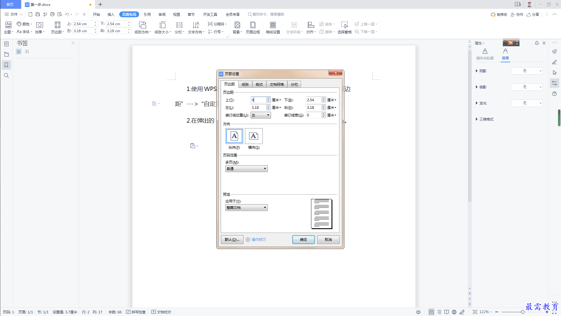Open unit dropdown next to 上 top margin
This screenshot has width=561, height=316.
[x=277, y=100]
